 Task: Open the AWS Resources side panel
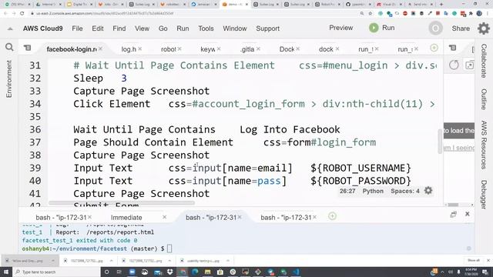pos(484,145)
